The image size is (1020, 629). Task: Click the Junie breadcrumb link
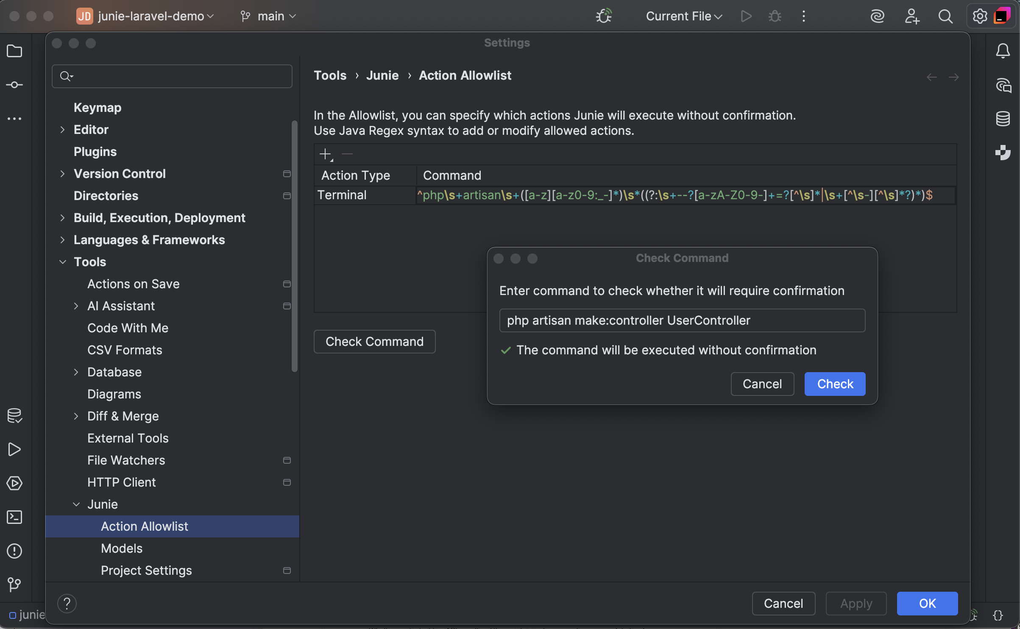tap(382, 75)
